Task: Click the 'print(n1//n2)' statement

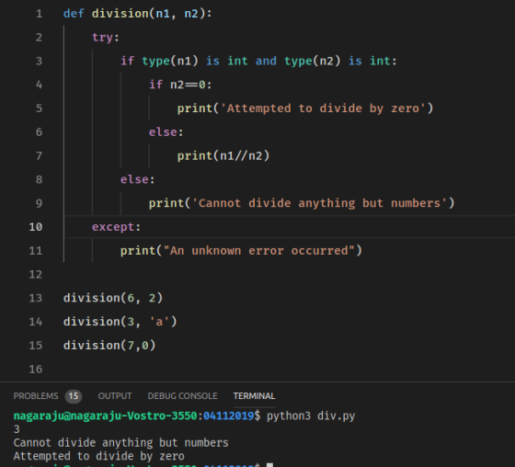Action: coord(223,155)
